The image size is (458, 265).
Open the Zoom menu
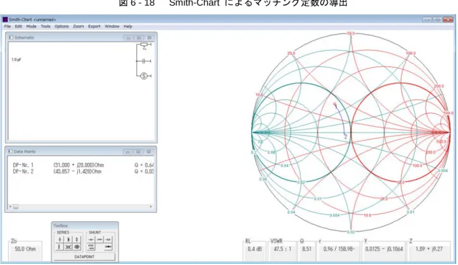78,26
